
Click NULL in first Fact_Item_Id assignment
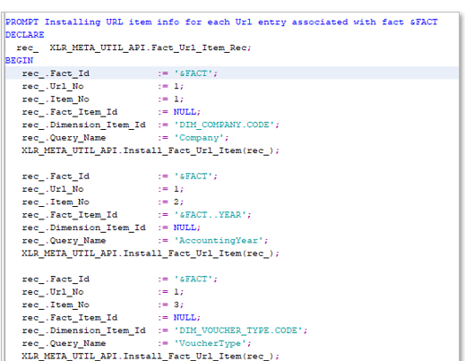click(185, 112)
